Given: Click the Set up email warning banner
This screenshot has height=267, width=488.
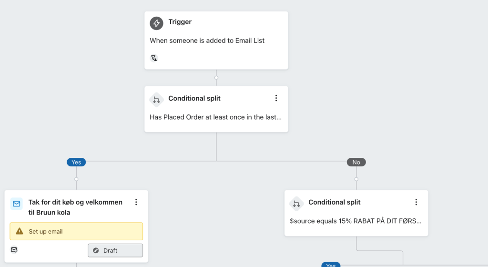Looking at the screenshot, I should [x=76, y=231].
